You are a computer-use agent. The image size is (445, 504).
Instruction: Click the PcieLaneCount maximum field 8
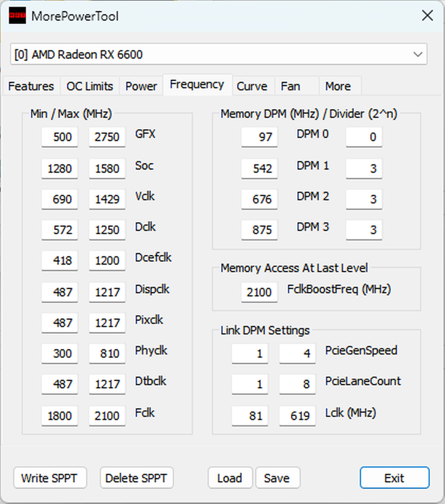click(297, 384)
